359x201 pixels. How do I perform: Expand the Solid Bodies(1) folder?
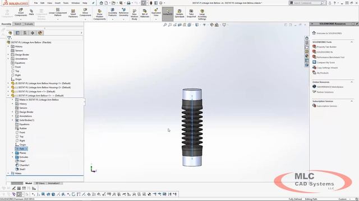click(x=12, y=120)
